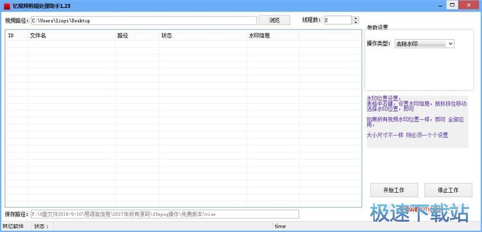Click the 水印信息 column header

[272, 35]
